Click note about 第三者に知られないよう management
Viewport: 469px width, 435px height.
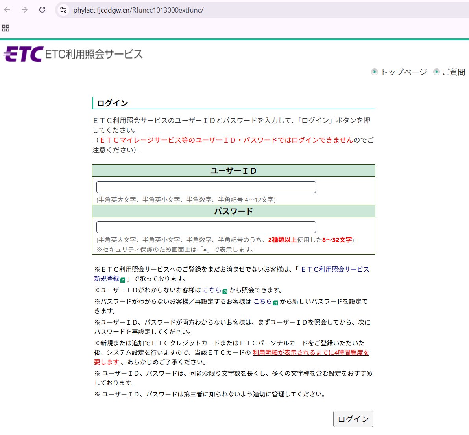click(210, 394)
